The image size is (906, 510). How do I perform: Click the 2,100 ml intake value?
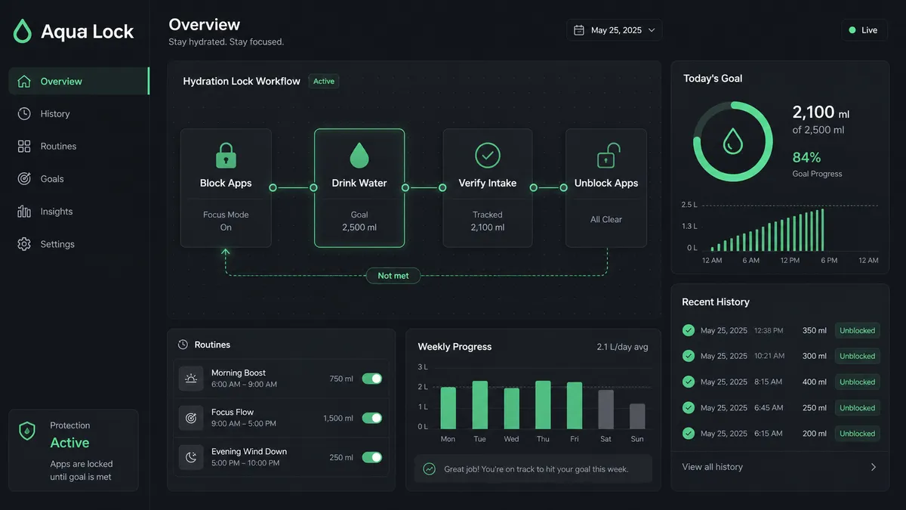point(821,113)
